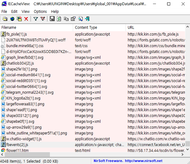Click IE icon of graph_linesfb0d[1].svg
Image resolution: width=190 pixels, height=164 pixels.
click(3, 57)
